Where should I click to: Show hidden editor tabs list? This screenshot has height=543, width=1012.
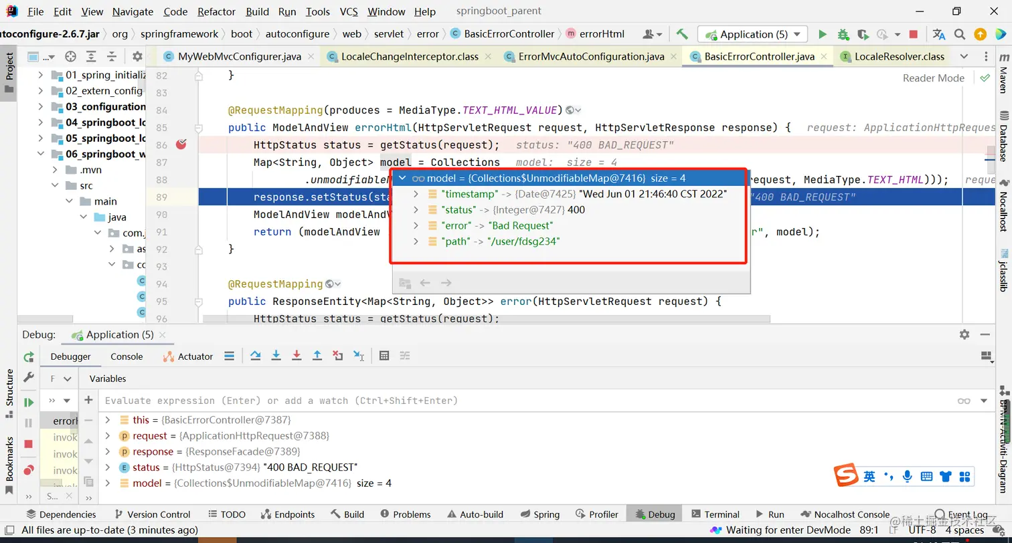[964, 57]
